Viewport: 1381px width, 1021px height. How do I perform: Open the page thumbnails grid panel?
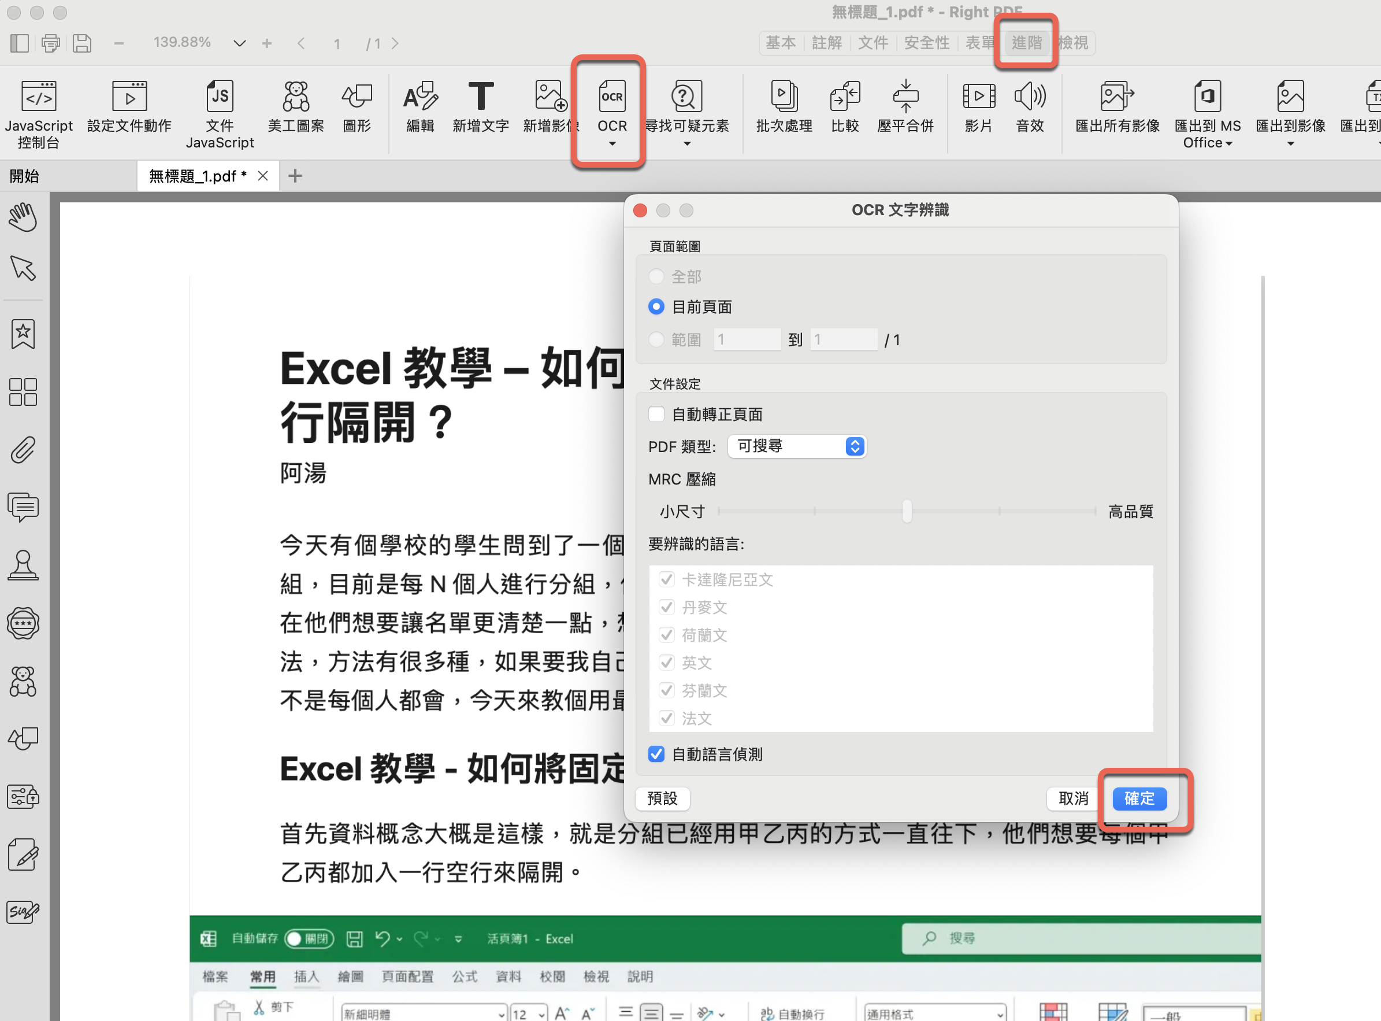(x=23, y=392)
